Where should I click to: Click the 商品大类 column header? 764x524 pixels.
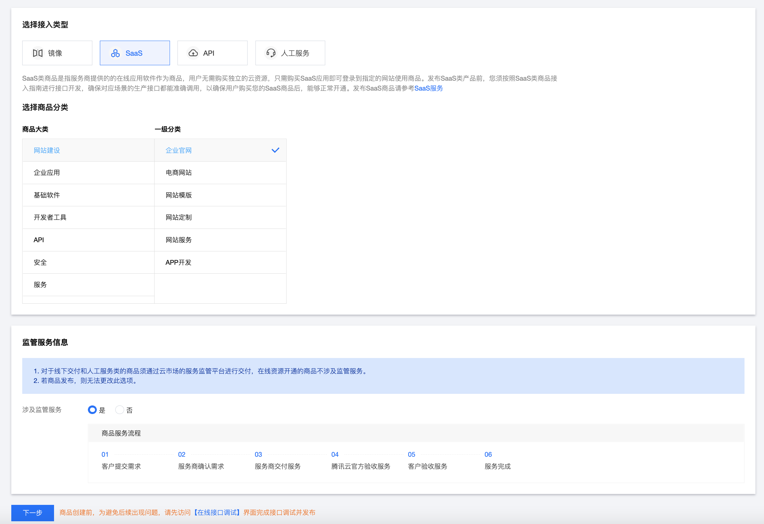click(x=35, y=129)
